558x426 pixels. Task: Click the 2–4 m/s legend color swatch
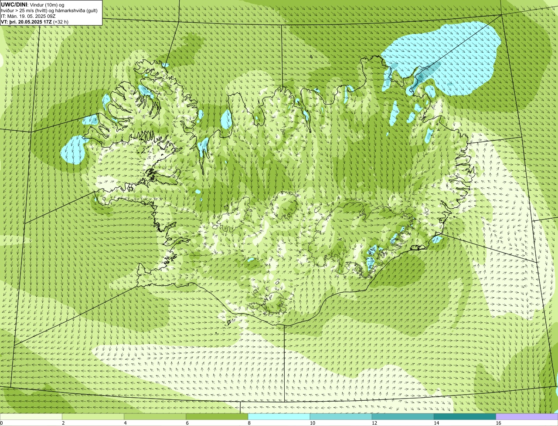[x=93, y=416]
